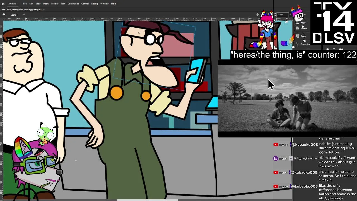Select the orange overall button on the left strap

[x=116, y=93]
